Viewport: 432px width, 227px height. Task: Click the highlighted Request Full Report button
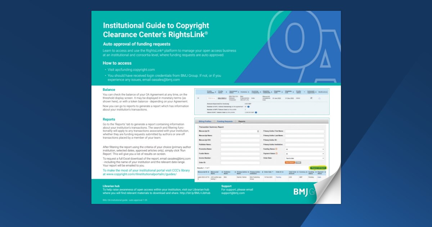(319, 168)
